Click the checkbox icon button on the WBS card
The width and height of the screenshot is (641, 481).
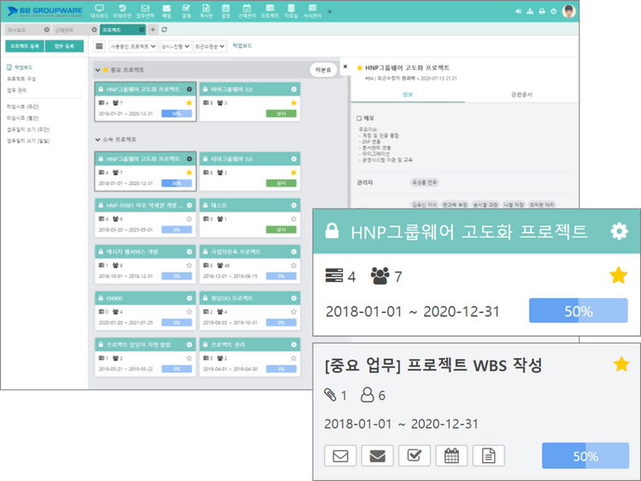(x=415, y=455)
